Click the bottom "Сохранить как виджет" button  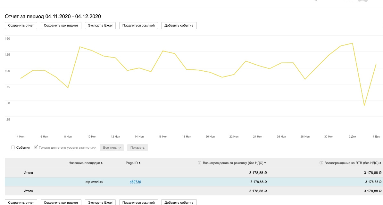(61, 202)
